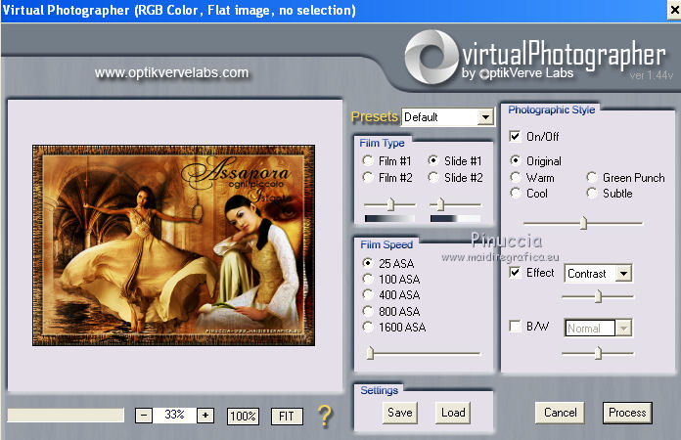
Task: Close the Virtual Photographer window
Action: coord(673,10)
